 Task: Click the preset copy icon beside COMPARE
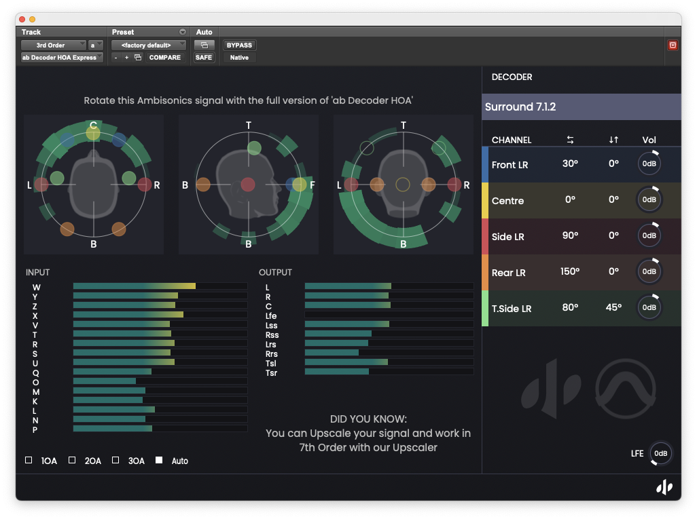(x=139, y=57)
